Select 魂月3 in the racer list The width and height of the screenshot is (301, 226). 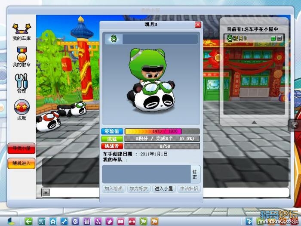tap(254, 38)
